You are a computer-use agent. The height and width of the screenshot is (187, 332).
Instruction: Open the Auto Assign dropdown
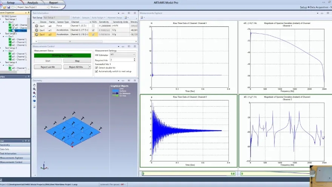pyautogui.click(x=98, y=18)
